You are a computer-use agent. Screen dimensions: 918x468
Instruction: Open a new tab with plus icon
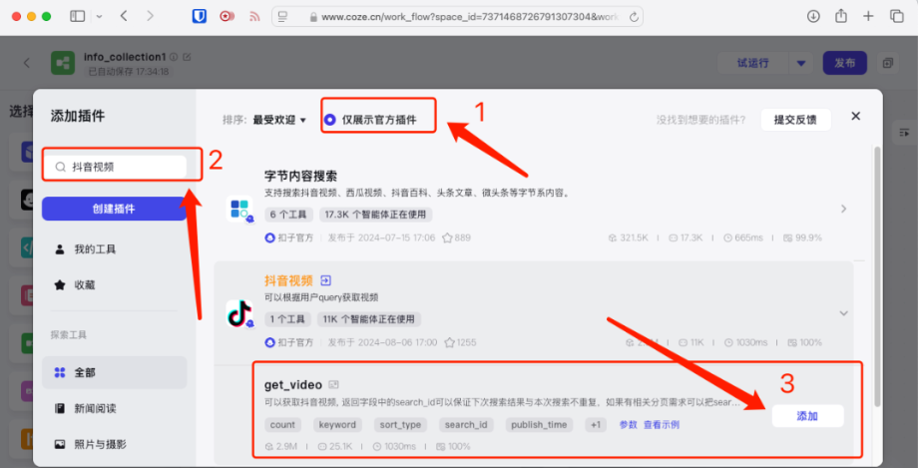click(x=869, y=16)
